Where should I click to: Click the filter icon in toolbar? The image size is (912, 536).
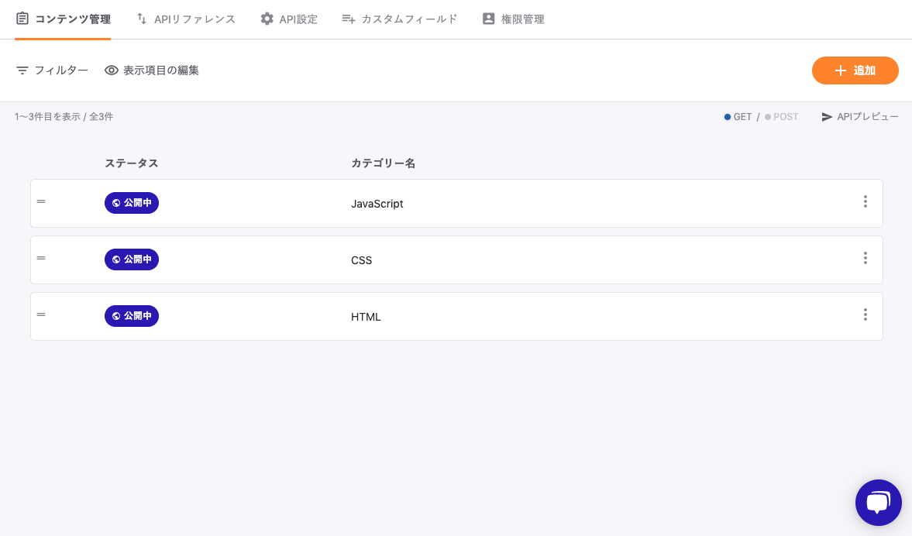tap(22, 70)
